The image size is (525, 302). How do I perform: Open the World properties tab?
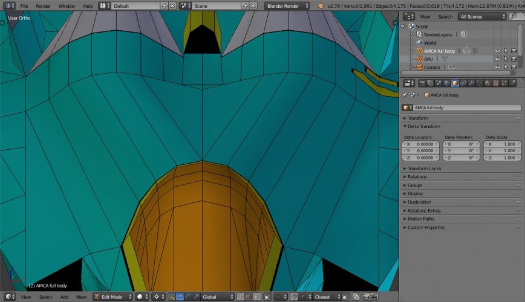point(446,83)
